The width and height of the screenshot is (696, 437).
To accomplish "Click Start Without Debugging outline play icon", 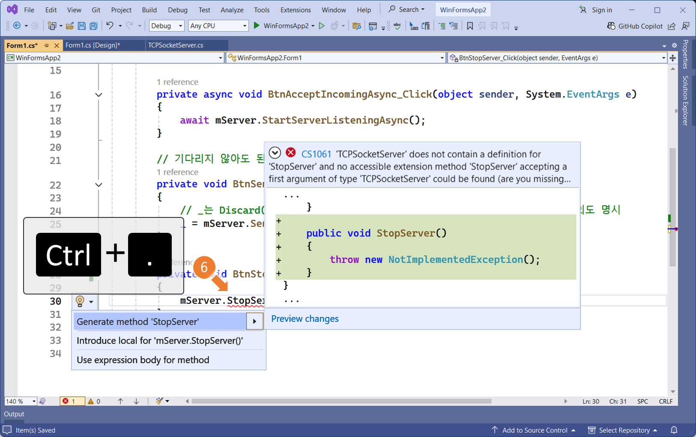I will 322,26.
